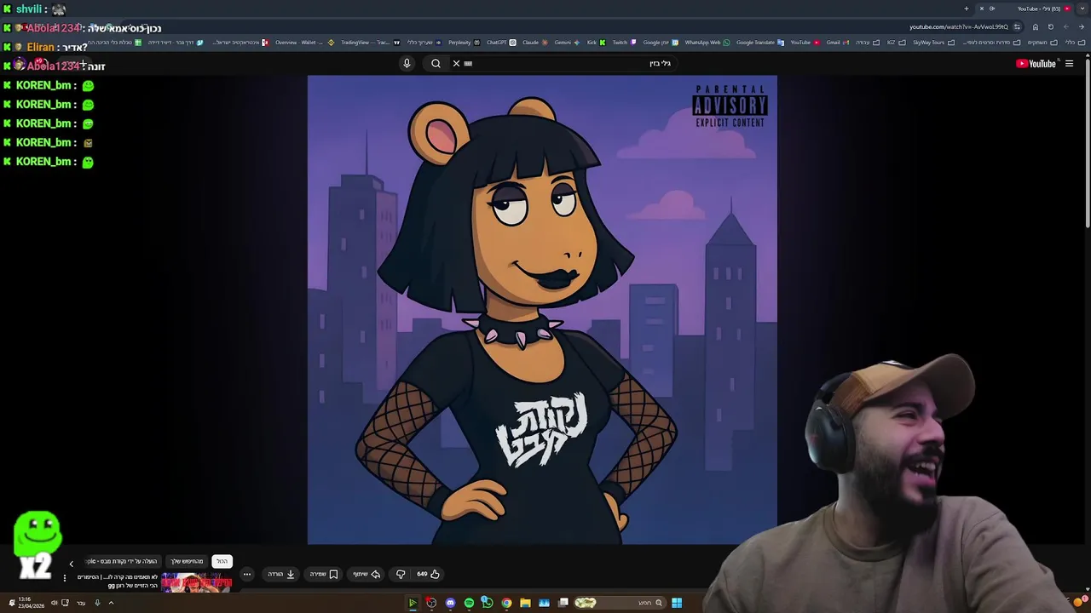Open the clock showing 13:16
1091x613 pixels.
[31, 603]
